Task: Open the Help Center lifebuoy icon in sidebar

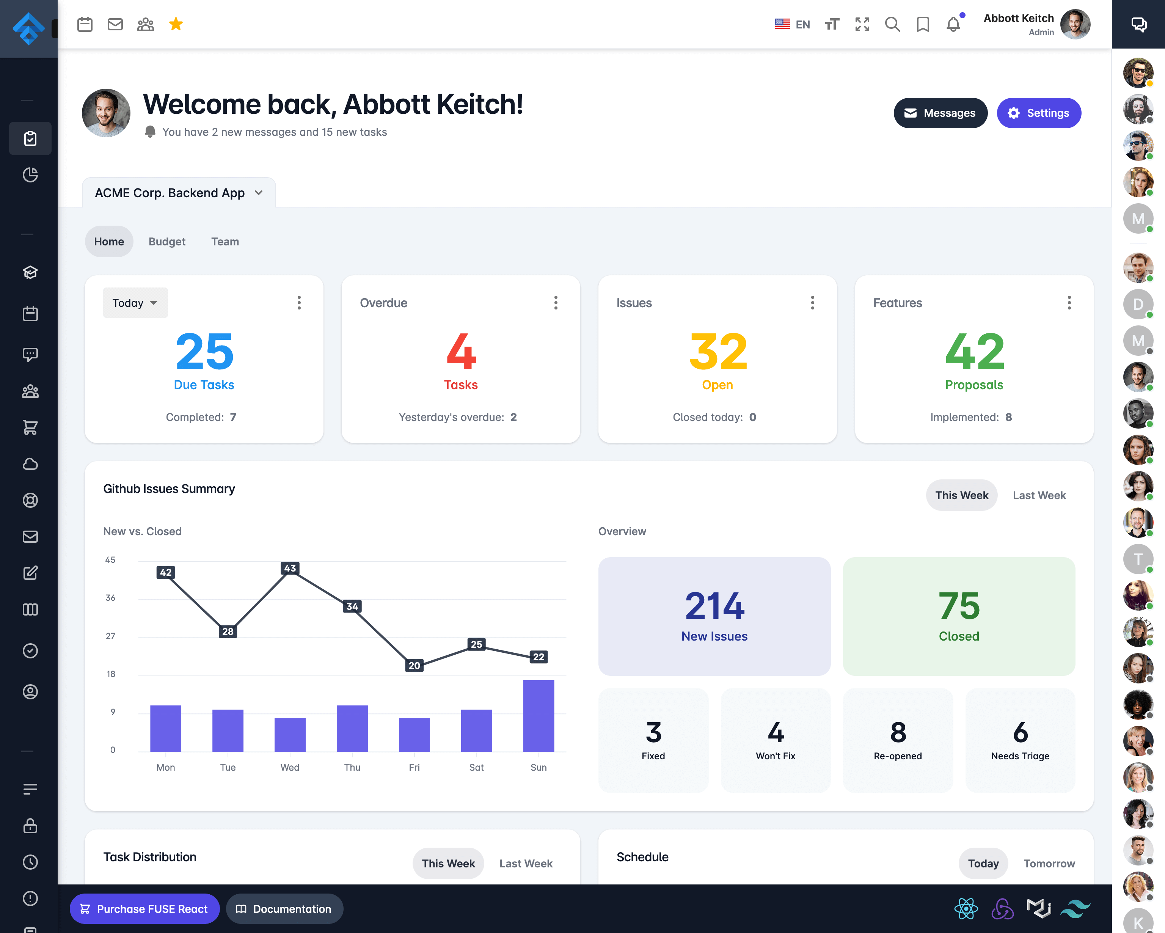Action: point(30,500)
